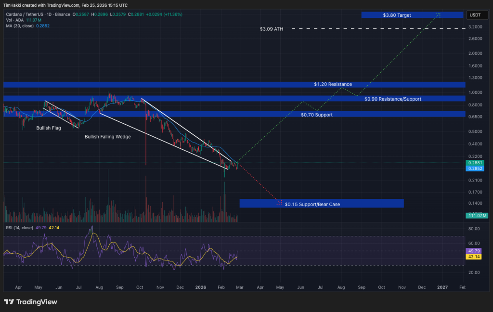This screenshot has width=493, height=312.
Task: Click the $3.09 ATH price label
Action: tap(271, 29)
